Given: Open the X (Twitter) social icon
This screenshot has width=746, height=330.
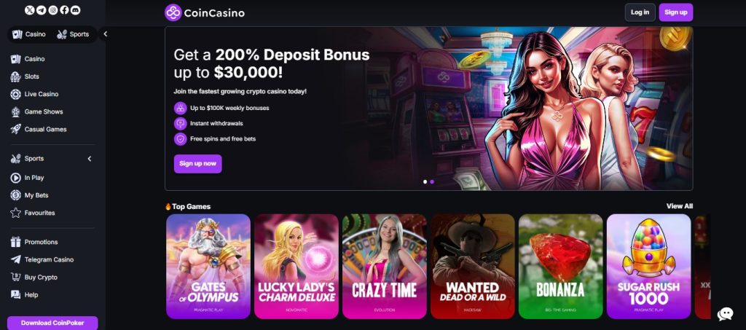Looking at the screenshot, I should pyautogui.click(x=29, y=10).
